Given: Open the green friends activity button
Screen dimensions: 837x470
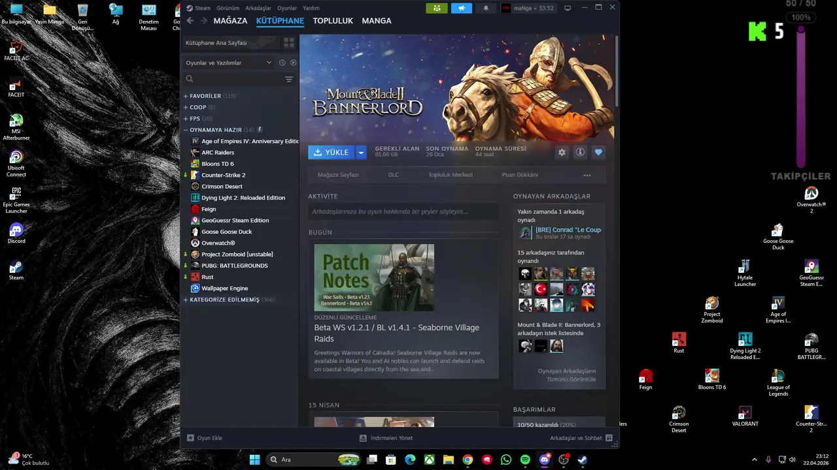Looking at the screenshot, I should coord(436,8).
